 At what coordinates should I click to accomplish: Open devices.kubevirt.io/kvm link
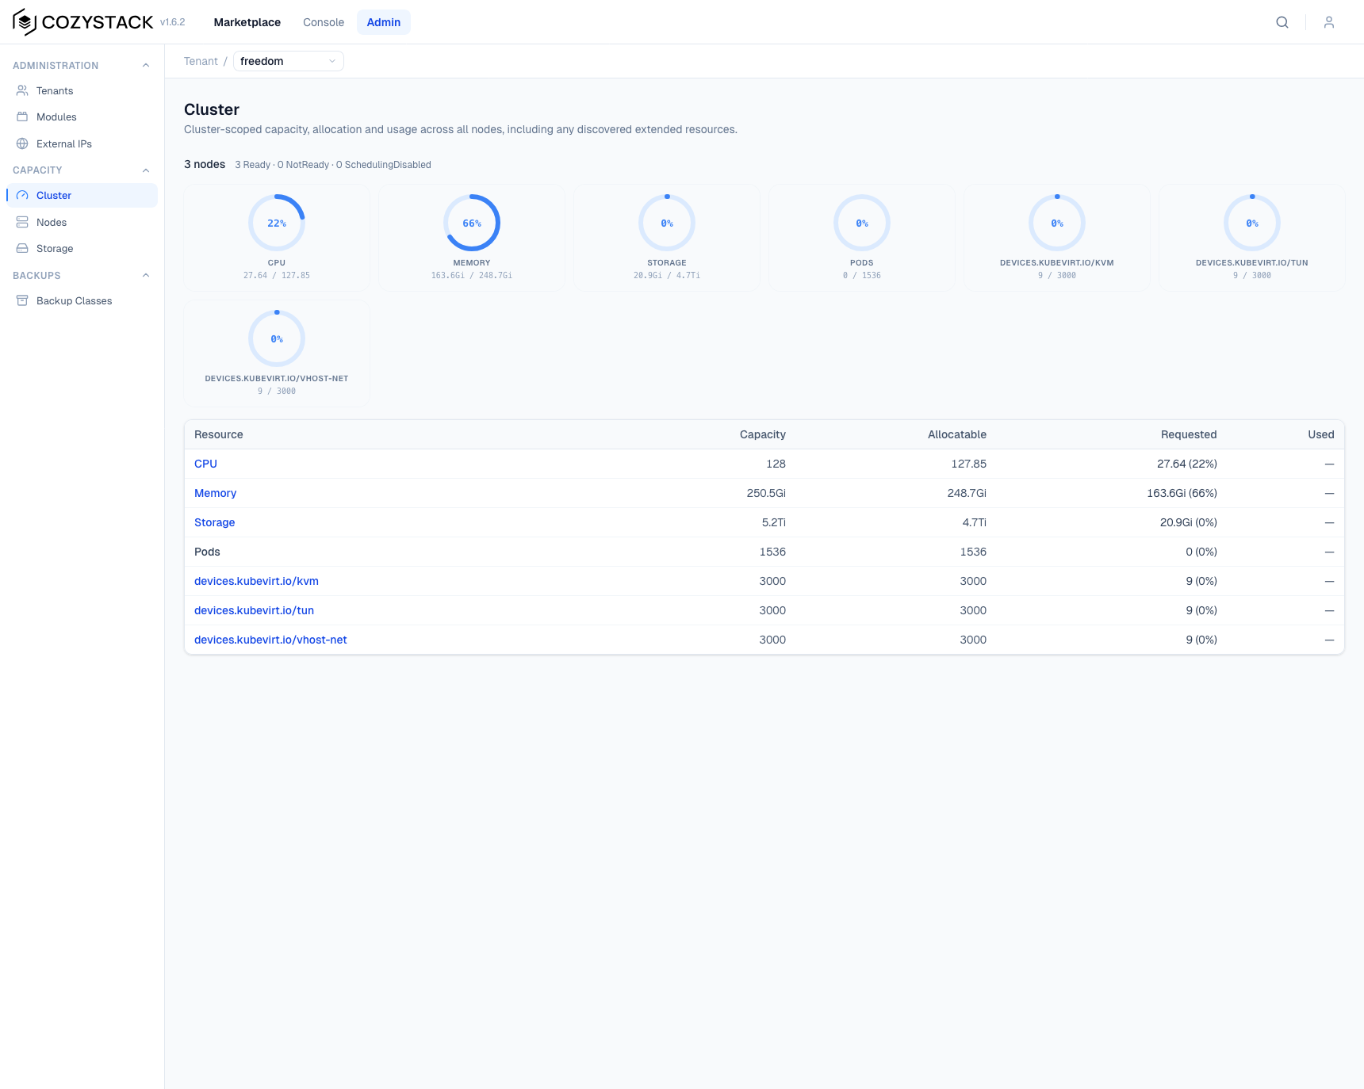[x=256, y=581]
